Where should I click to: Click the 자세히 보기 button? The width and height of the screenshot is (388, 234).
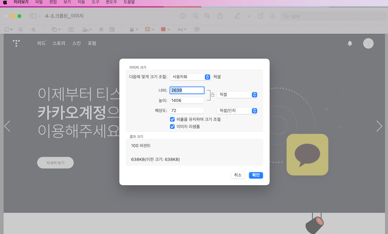[55, 163]
